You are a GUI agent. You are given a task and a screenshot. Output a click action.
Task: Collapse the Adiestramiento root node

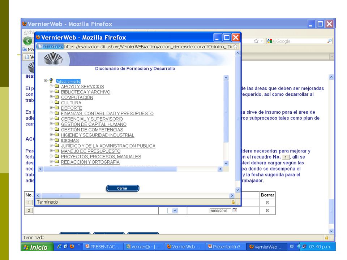coord(46,81)
